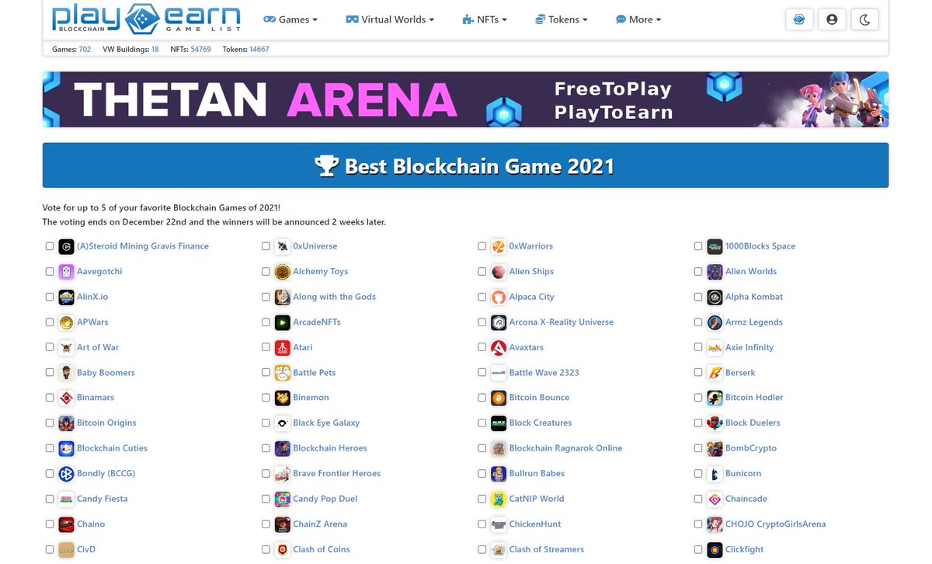Open the Games count 702 link
Viewport: 932px width, 564px height.
coord(85,49)
